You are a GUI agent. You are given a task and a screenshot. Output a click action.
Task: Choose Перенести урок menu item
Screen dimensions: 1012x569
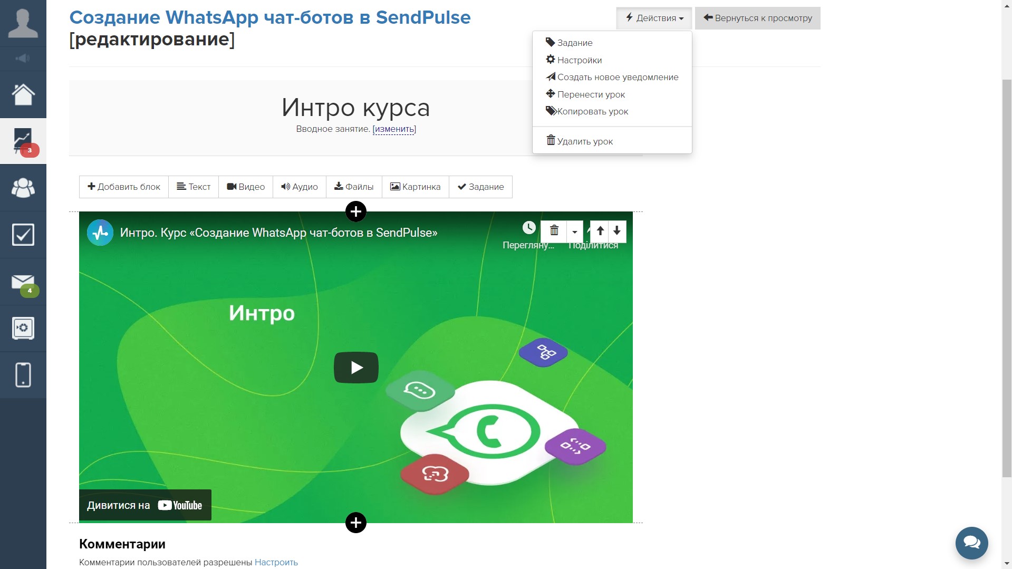tap(612, 94)
